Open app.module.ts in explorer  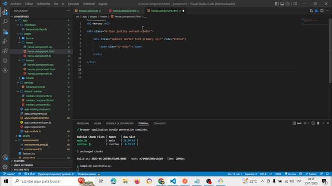33,131
